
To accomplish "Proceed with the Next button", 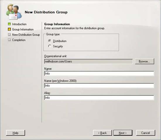I will tap(123, 133).
